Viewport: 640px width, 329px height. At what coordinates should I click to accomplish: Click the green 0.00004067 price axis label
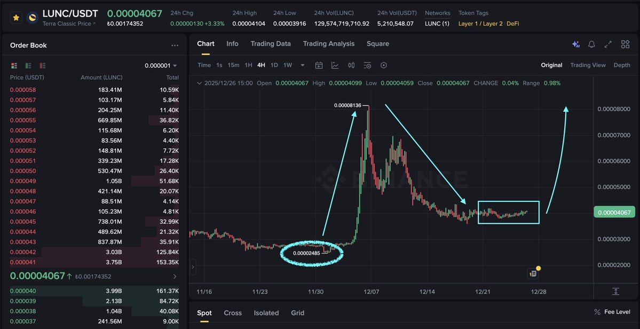pyautogui.click(x=614, y=213)
